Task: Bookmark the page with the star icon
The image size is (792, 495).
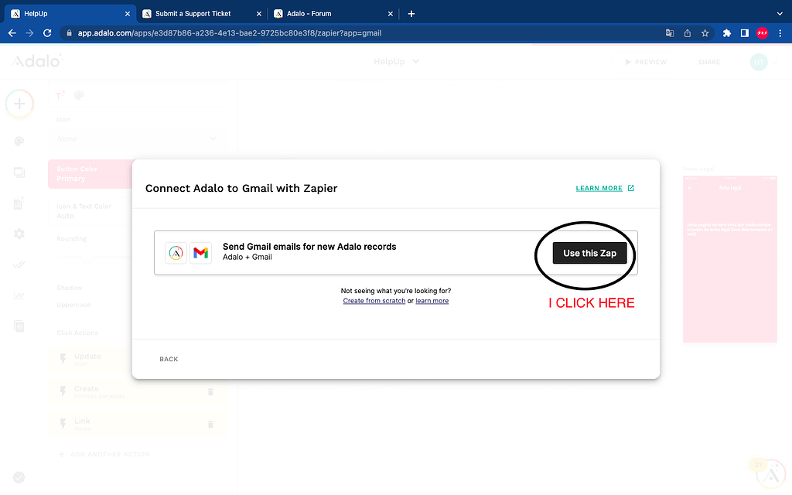Action: tap(705, 33)
